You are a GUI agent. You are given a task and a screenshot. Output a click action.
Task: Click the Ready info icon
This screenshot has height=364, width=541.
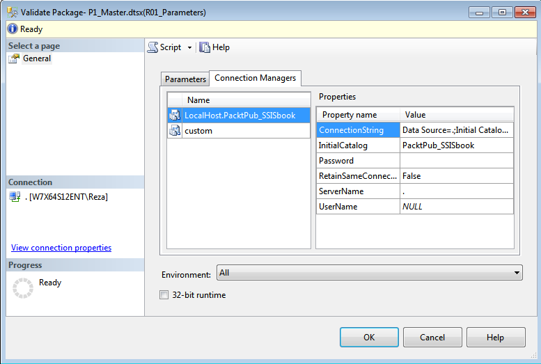(13, 29)
